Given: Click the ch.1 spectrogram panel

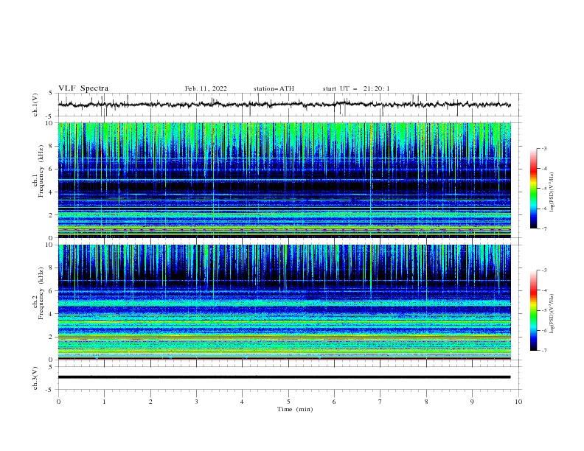Looking at the screenshot, I should point(285,180).
